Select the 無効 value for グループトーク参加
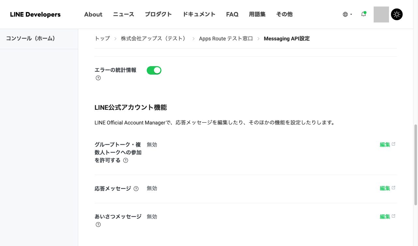The width and height of the screenshot is (418, 246). [x=152, y=145]
